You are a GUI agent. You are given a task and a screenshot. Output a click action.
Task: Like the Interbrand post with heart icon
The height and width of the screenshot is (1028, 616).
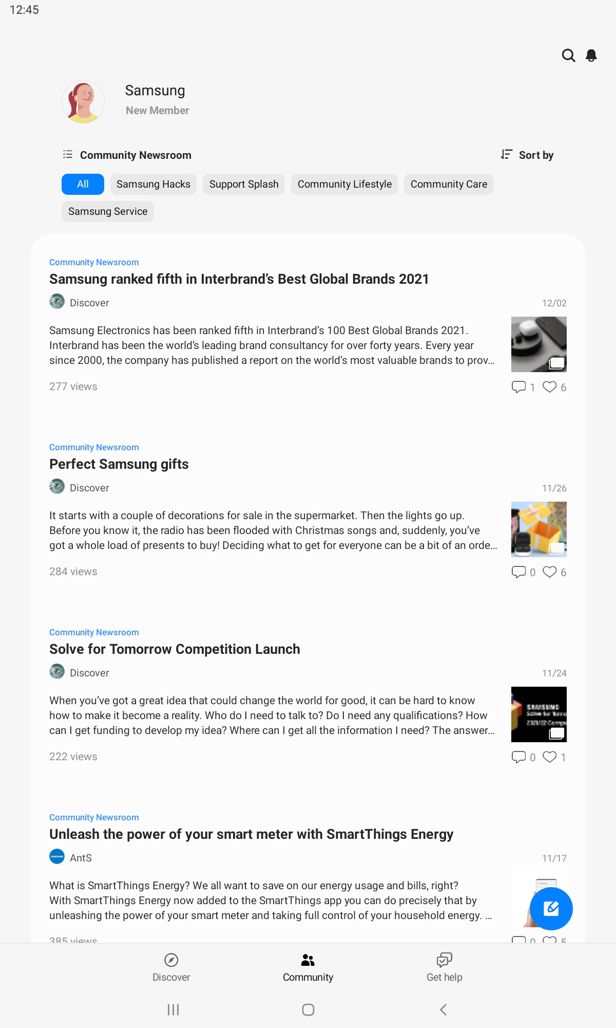(549, 387)
